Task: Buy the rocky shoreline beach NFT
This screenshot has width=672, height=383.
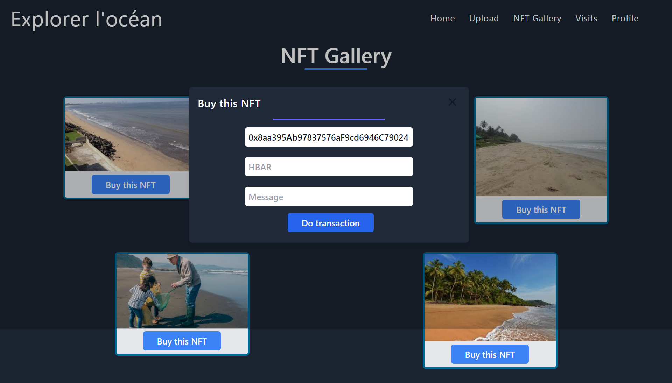Action: click(131, 185)
